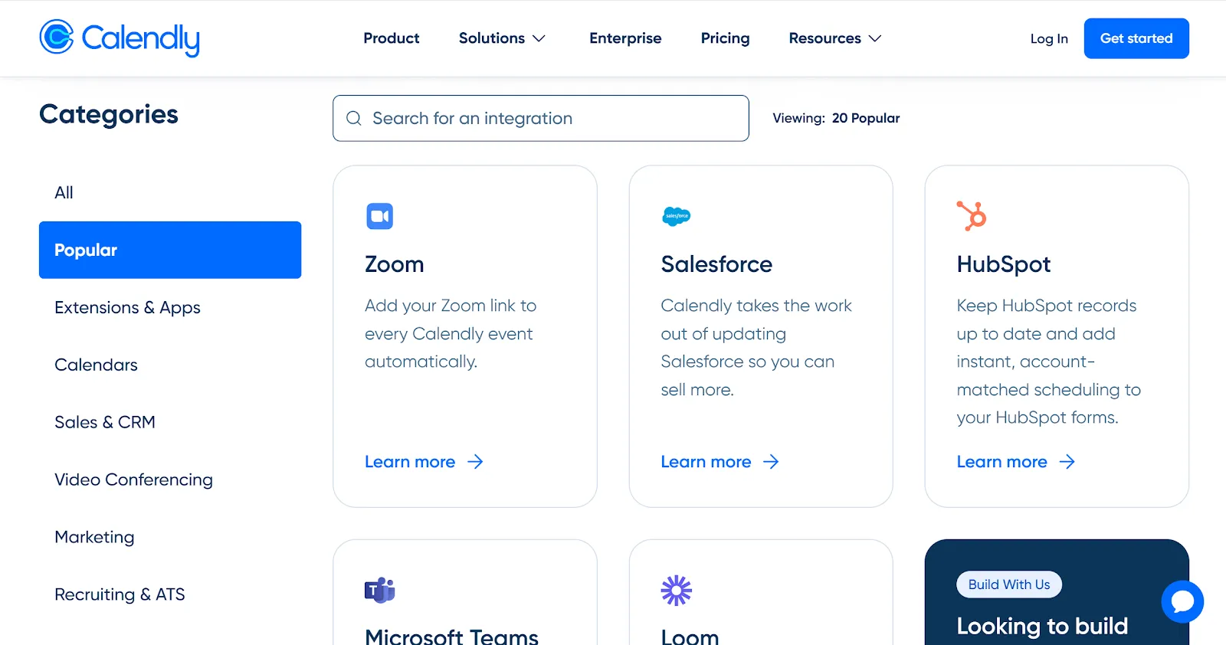The image size is (1226, 645).
Task: Click the Build With Us badge
Action: point(1009,584)
